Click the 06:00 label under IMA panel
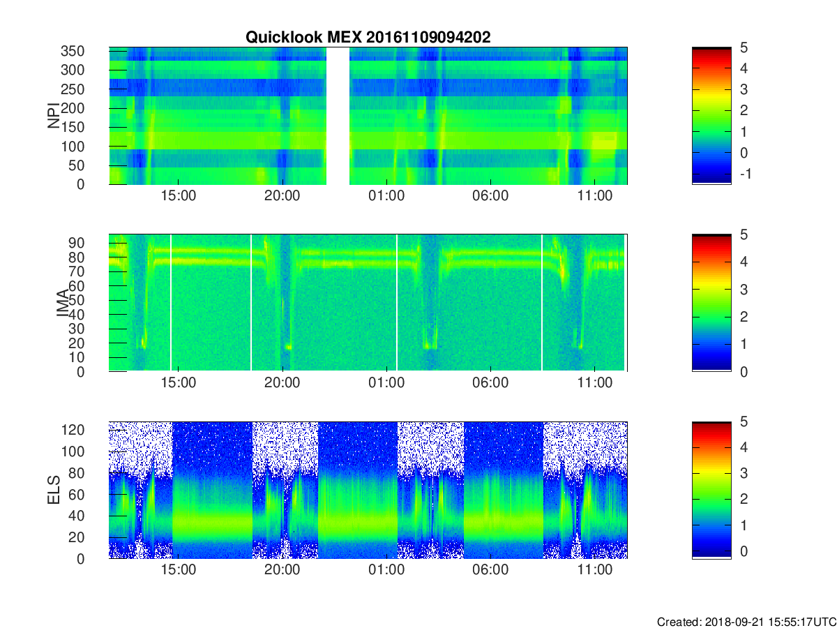This screenshot has width=837, height=628. tap(490, 383)
